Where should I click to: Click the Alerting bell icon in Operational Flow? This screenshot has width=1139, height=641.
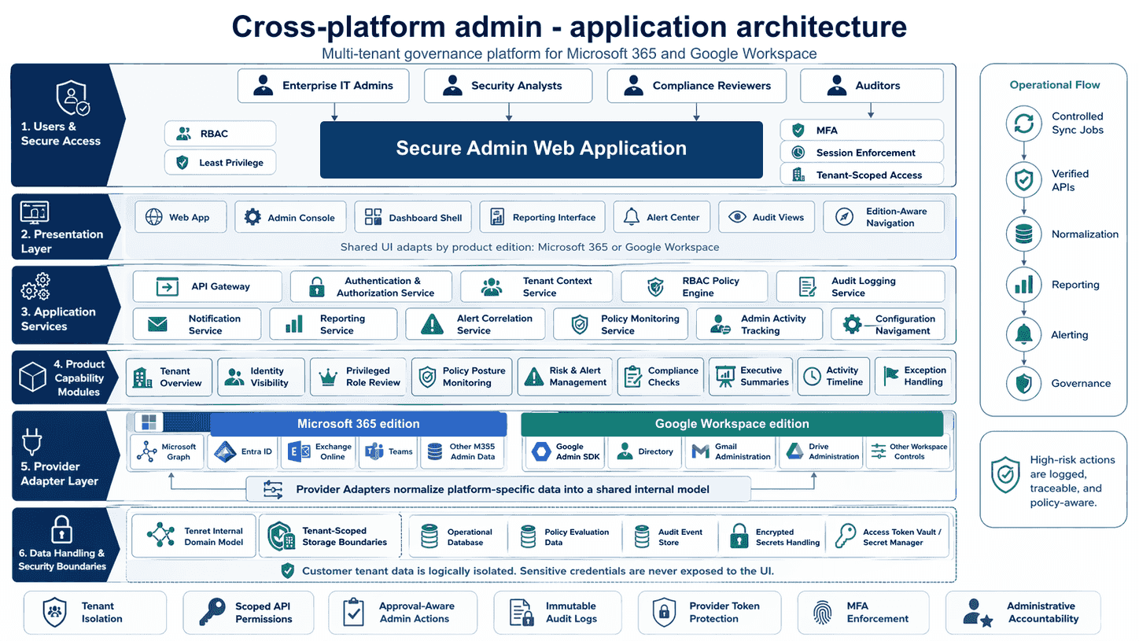(x=1023, y=334)
